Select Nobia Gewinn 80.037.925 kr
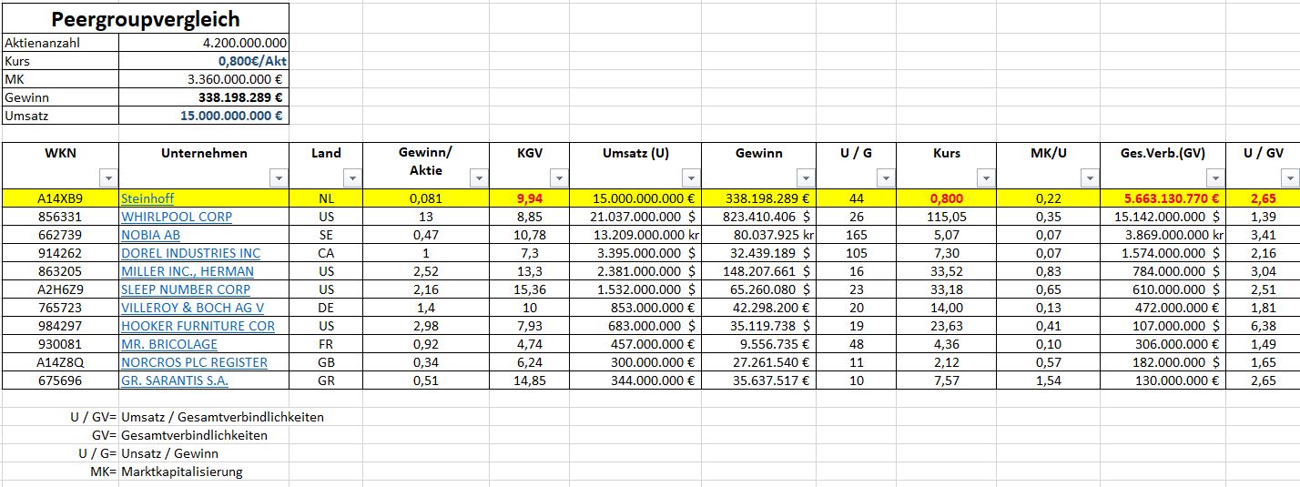Screen dimensions: 1300x487 pos(759,235)
